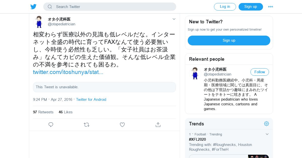
Task: Reply to the tweet via speech bubble icon
Action: click(51, 125)
